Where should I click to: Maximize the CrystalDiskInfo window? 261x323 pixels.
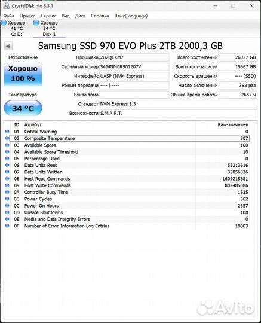coord(234,6)
